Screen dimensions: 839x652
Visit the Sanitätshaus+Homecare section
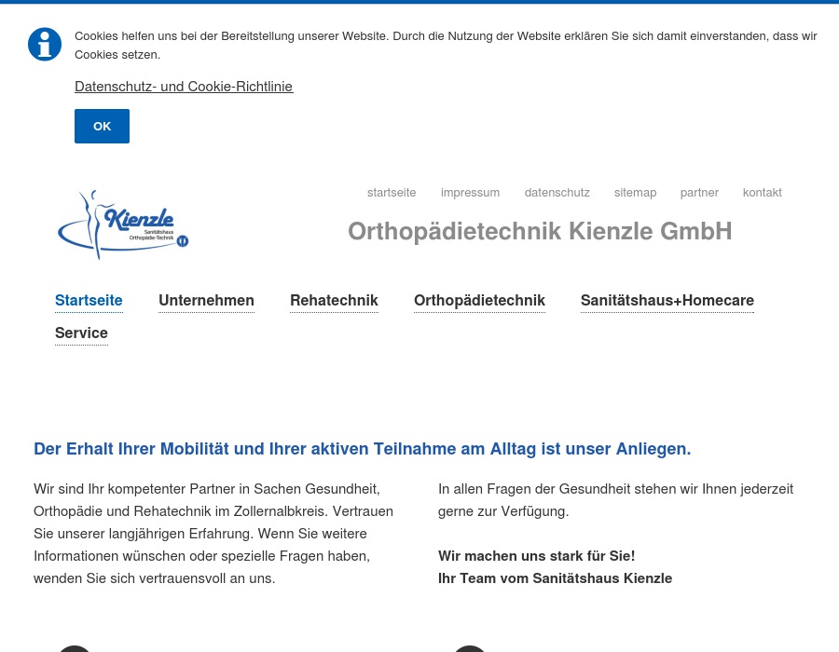[x=667, y=300]
